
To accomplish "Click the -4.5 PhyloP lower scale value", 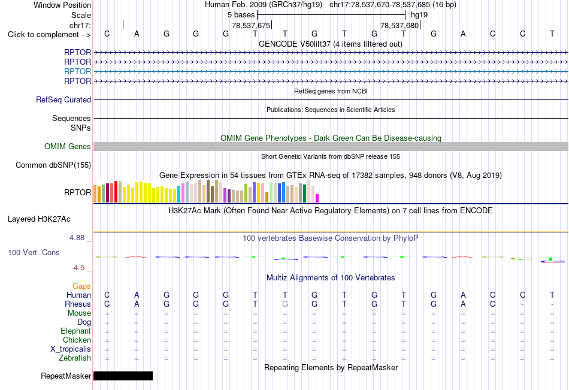I will 78,268.
